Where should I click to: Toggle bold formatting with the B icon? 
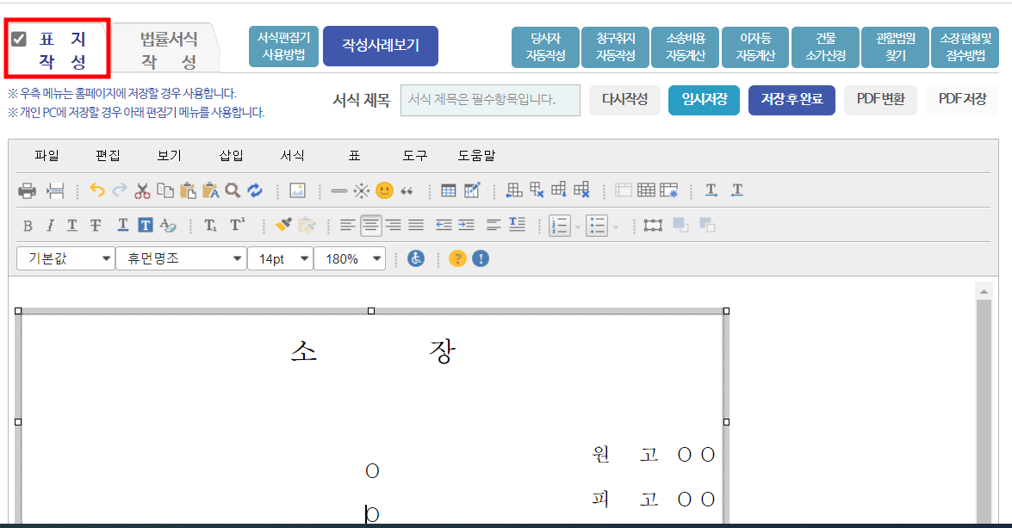28,225
